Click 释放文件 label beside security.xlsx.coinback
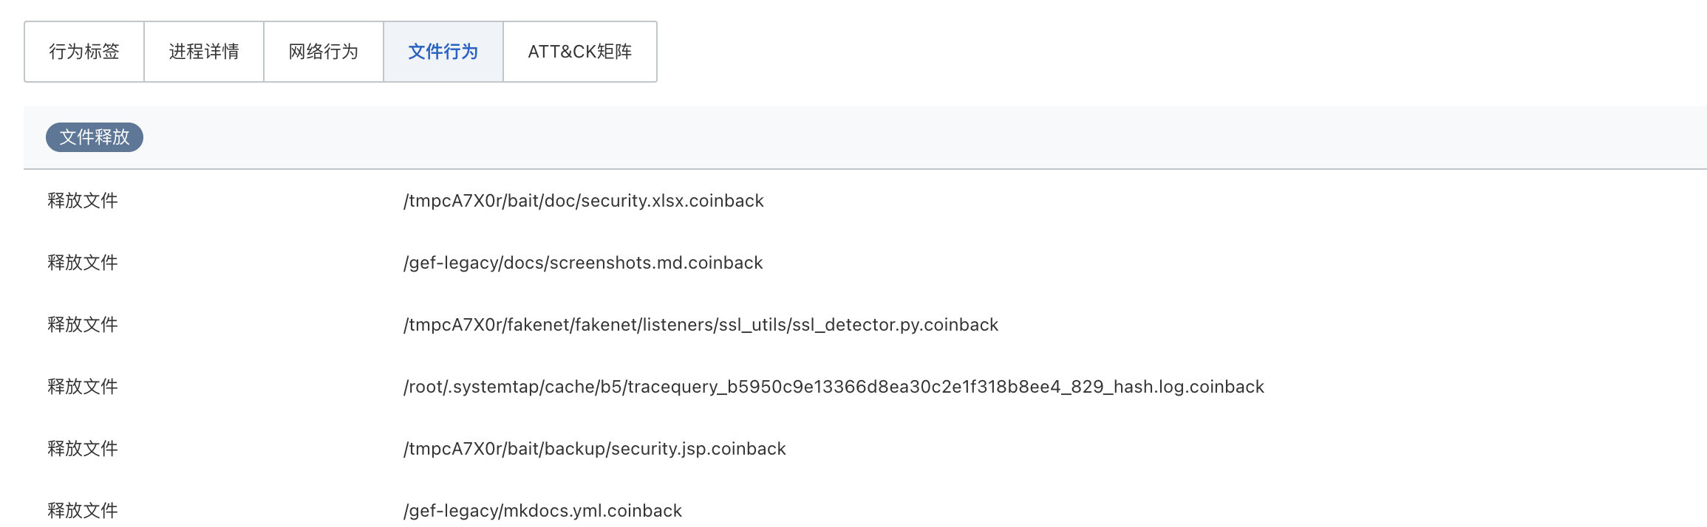Viewport: 1707px width, 527px height. click(83, 201)
